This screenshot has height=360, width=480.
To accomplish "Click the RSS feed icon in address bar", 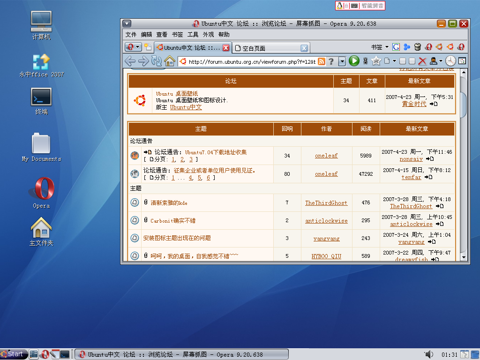I will 322,61.
